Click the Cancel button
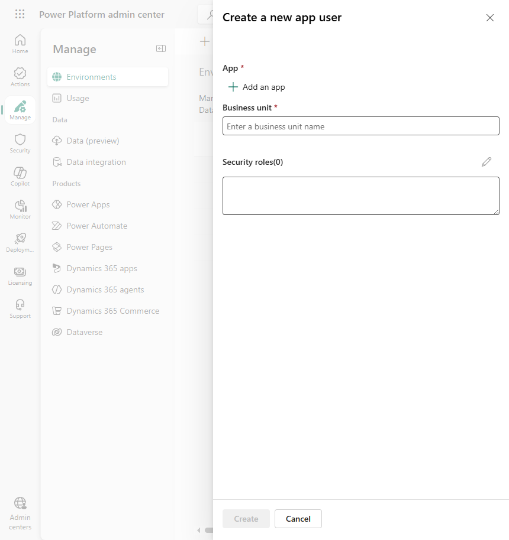The image size is (509, 540). point(298,519)
